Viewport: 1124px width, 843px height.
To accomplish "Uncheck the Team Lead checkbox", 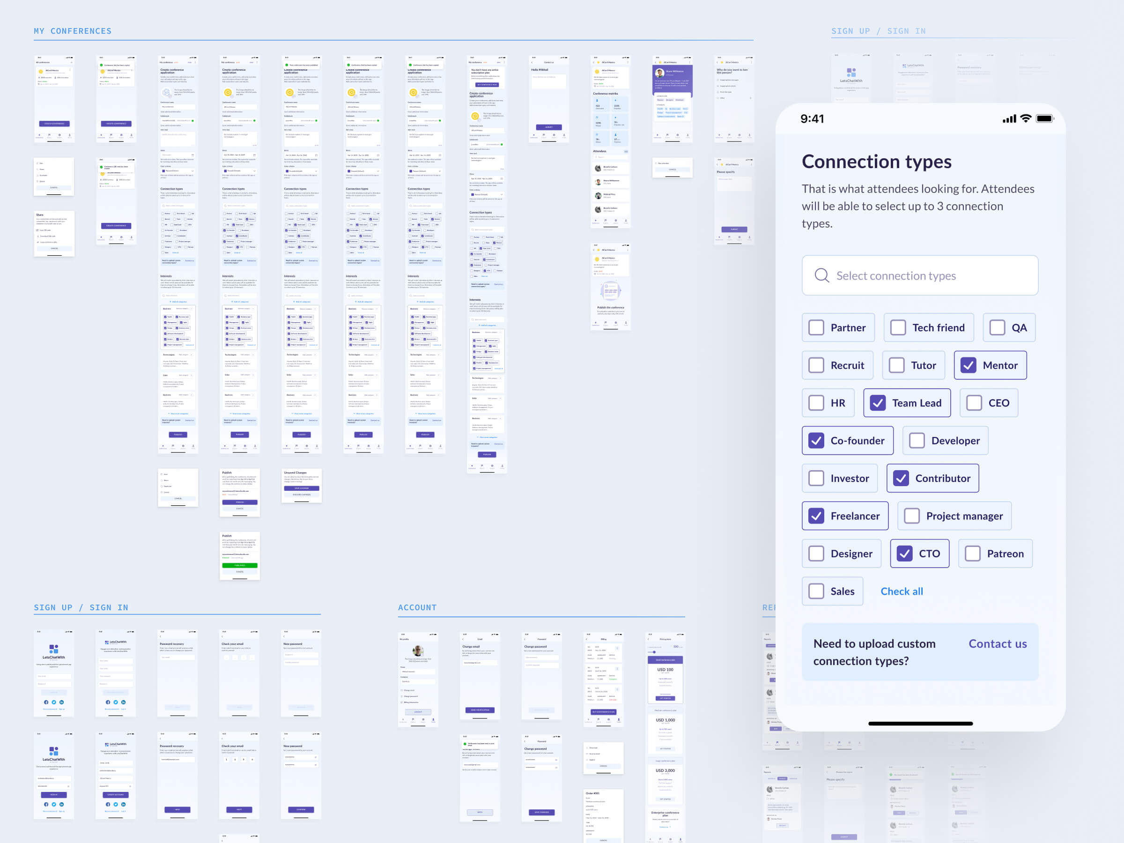I will click(878, 403).
